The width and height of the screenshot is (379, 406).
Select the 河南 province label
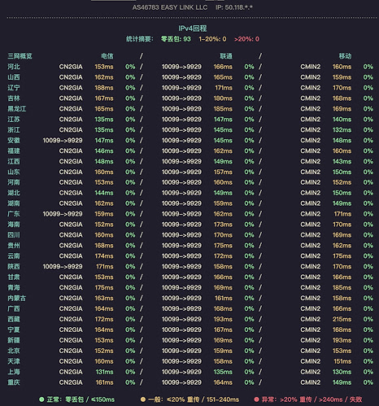[14, 182]
